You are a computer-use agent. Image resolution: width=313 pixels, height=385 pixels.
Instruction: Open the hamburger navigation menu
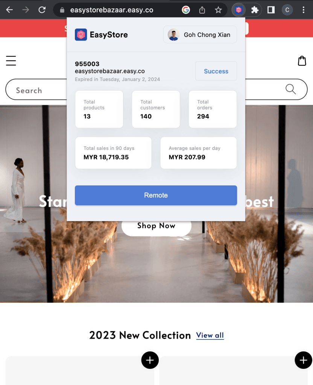11,61
